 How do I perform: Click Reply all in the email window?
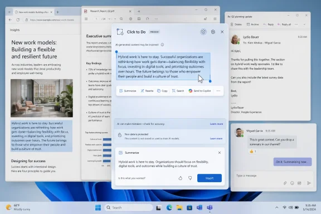tap(284, 25)
